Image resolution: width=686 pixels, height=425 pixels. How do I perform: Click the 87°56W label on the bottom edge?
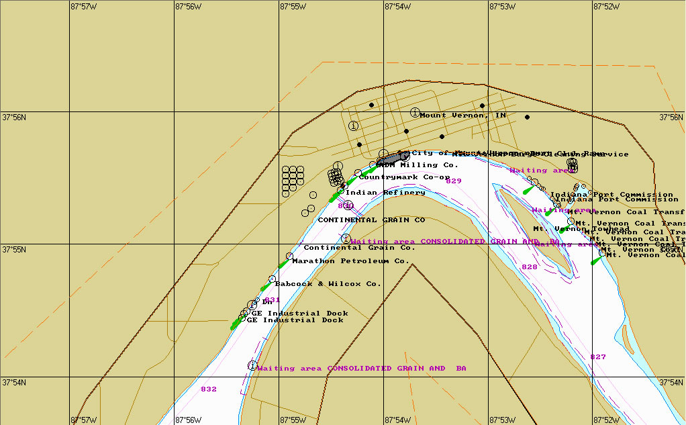click(x=189, y=420)
